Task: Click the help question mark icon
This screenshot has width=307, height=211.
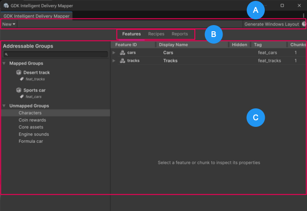Action: tap(304, 24)
